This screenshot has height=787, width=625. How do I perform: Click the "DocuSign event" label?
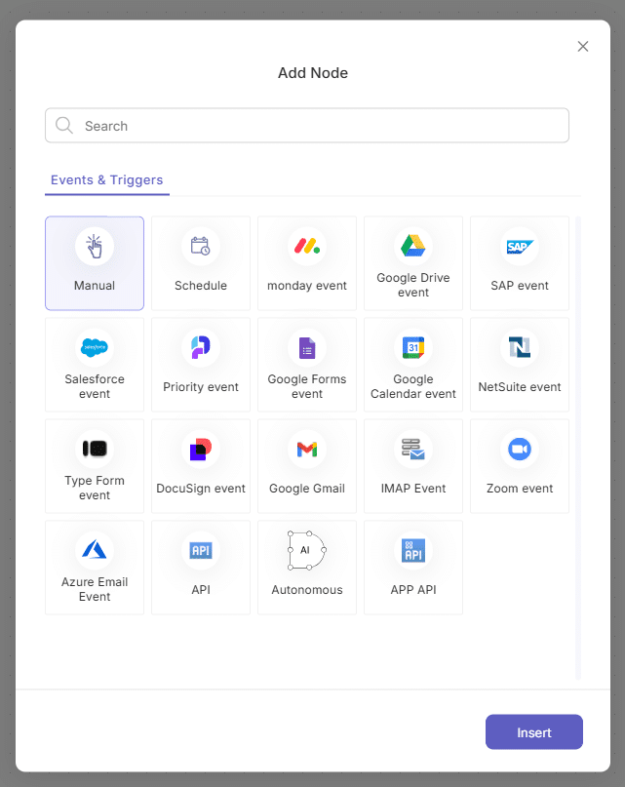[200, 489]
